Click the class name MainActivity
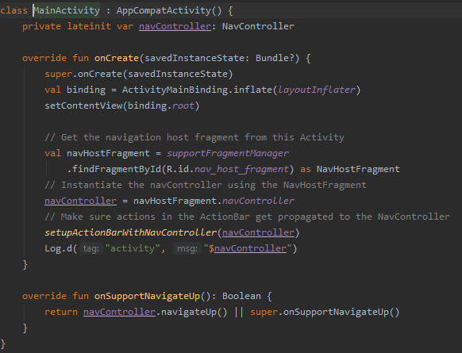 (67, 10)
